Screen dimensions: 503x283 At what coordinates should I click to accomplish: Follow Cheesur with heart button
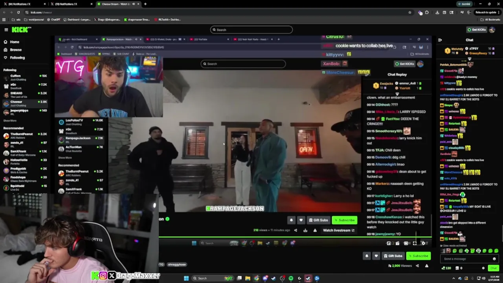coord(376,256)
